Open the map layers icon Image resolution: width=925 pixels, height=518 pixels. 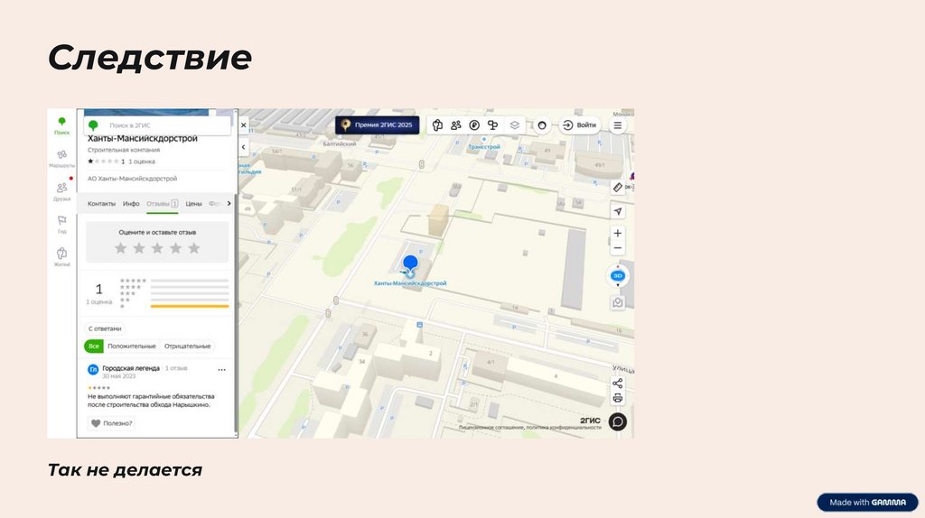click(514, 125)
